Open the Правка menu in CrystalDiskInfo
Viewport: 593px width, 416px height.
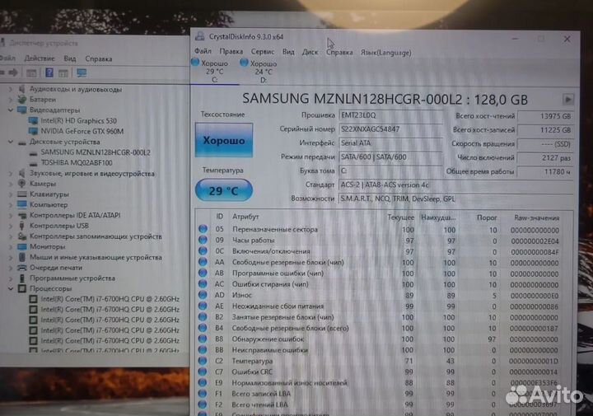[x=231, y=51]
